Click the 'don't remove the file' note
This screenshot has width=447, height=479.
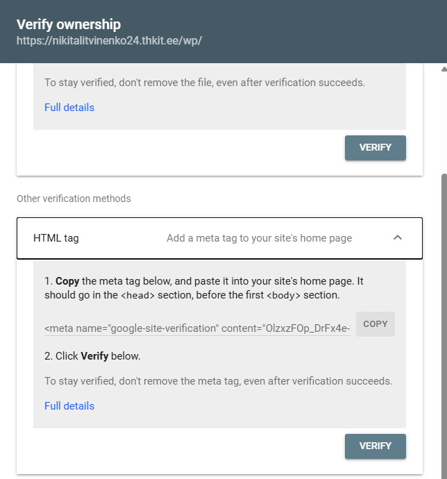click(x=204, y=83)
